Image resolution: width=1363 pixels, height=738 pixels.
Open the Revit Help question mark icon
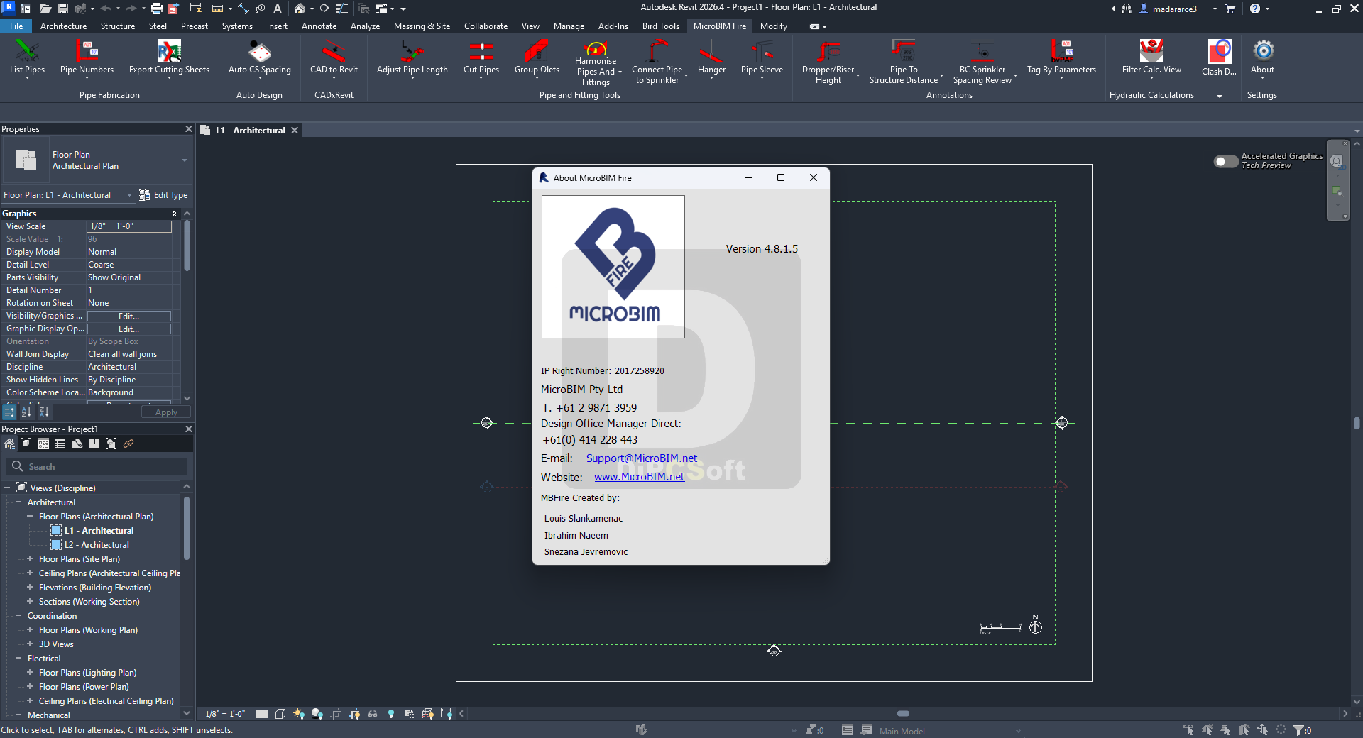pyautogui.click(x=1255, y=9)
